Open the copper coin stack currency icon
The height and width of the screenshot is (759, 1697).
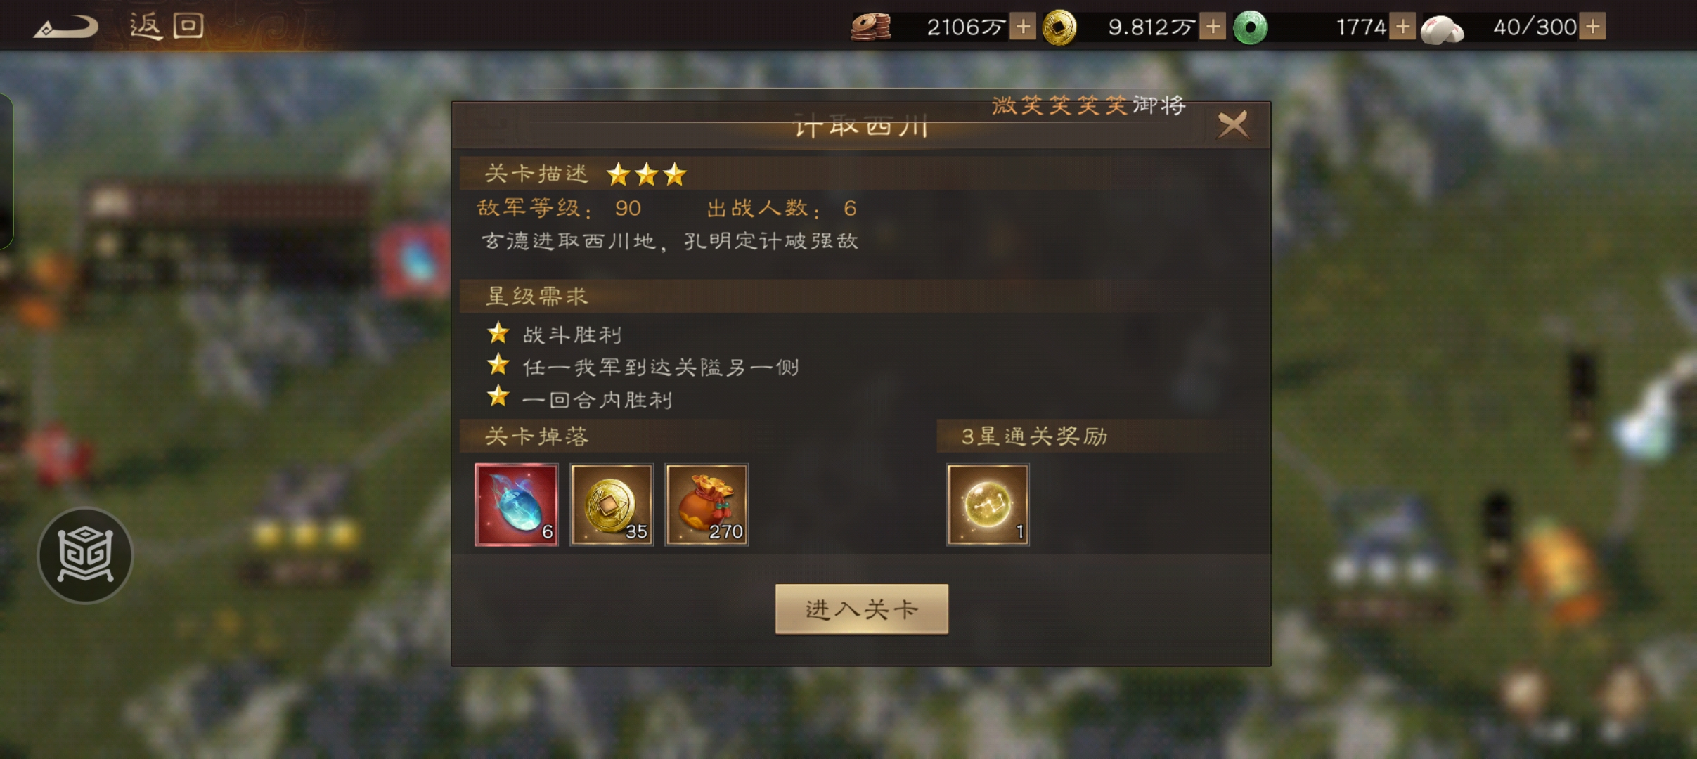tap(871, 27)
